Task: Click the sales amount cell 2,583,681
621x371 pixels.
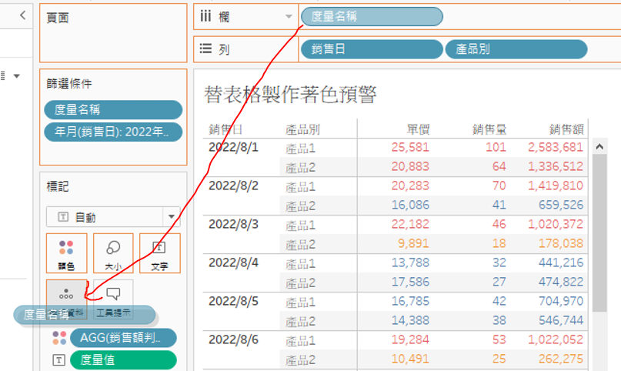Action: coord(556,147)
